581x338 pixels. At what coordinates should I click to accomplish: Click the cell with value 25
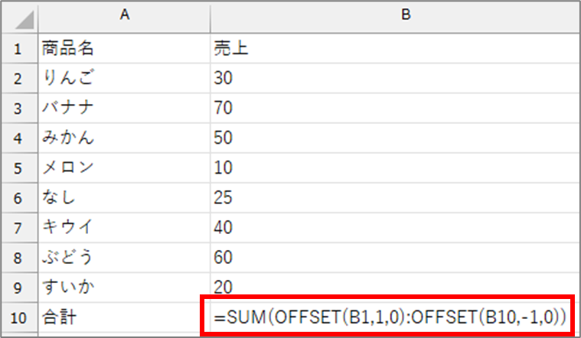(395, 198)
